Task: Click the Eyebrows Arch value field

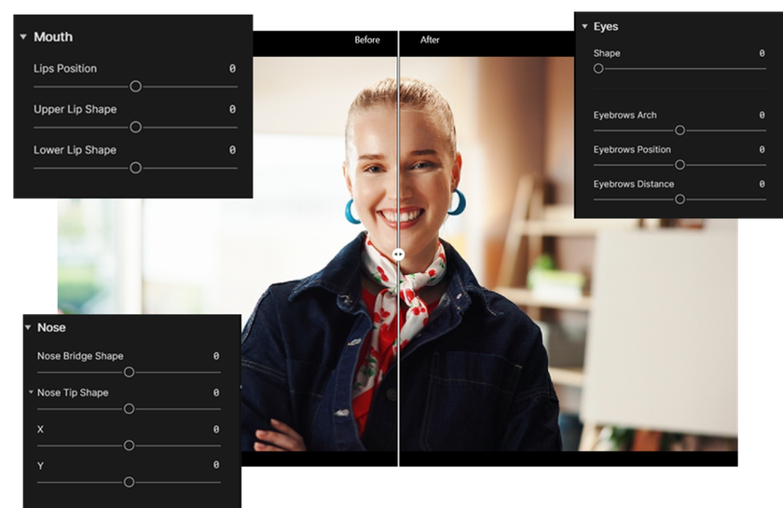Action: coord(762,115)
